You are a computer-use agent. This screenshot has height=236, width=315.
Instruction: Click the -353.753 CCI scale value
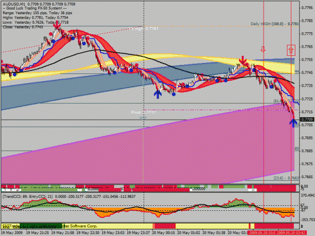pos(307,220)
